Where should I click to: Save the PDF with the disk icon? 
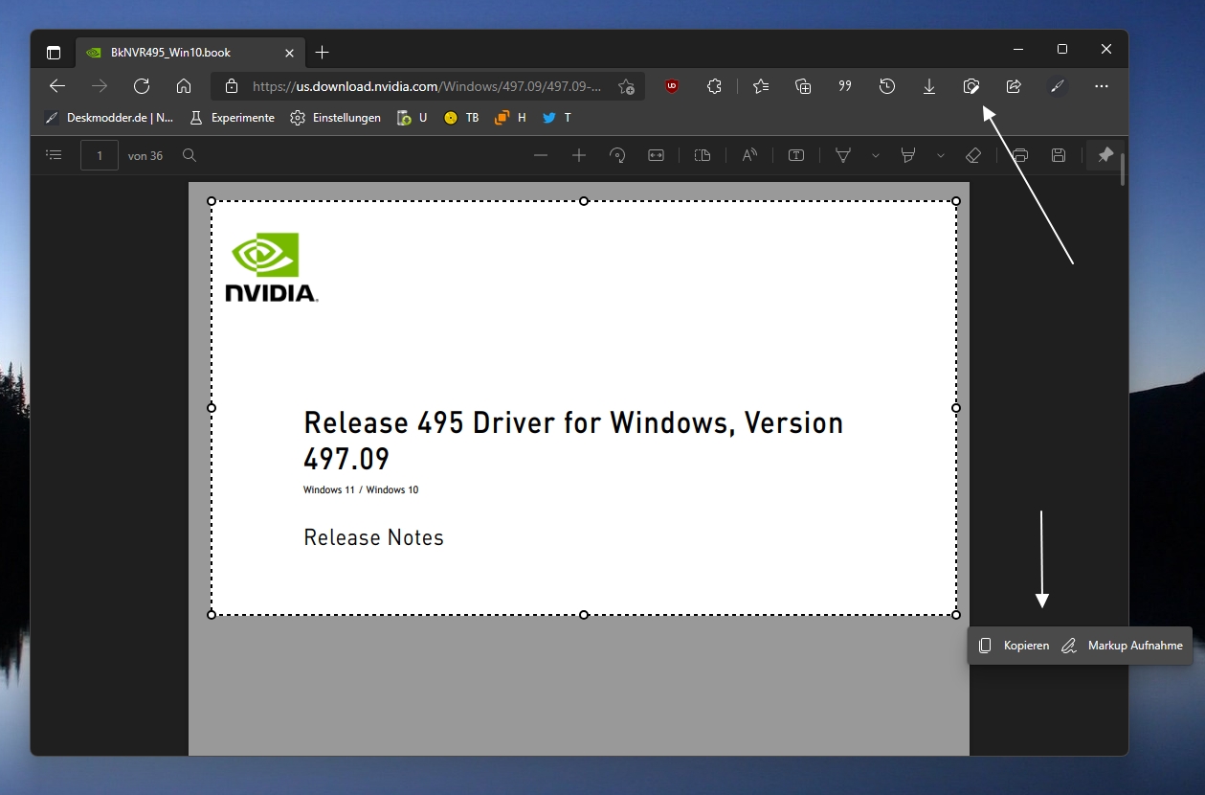(1059, 155)
